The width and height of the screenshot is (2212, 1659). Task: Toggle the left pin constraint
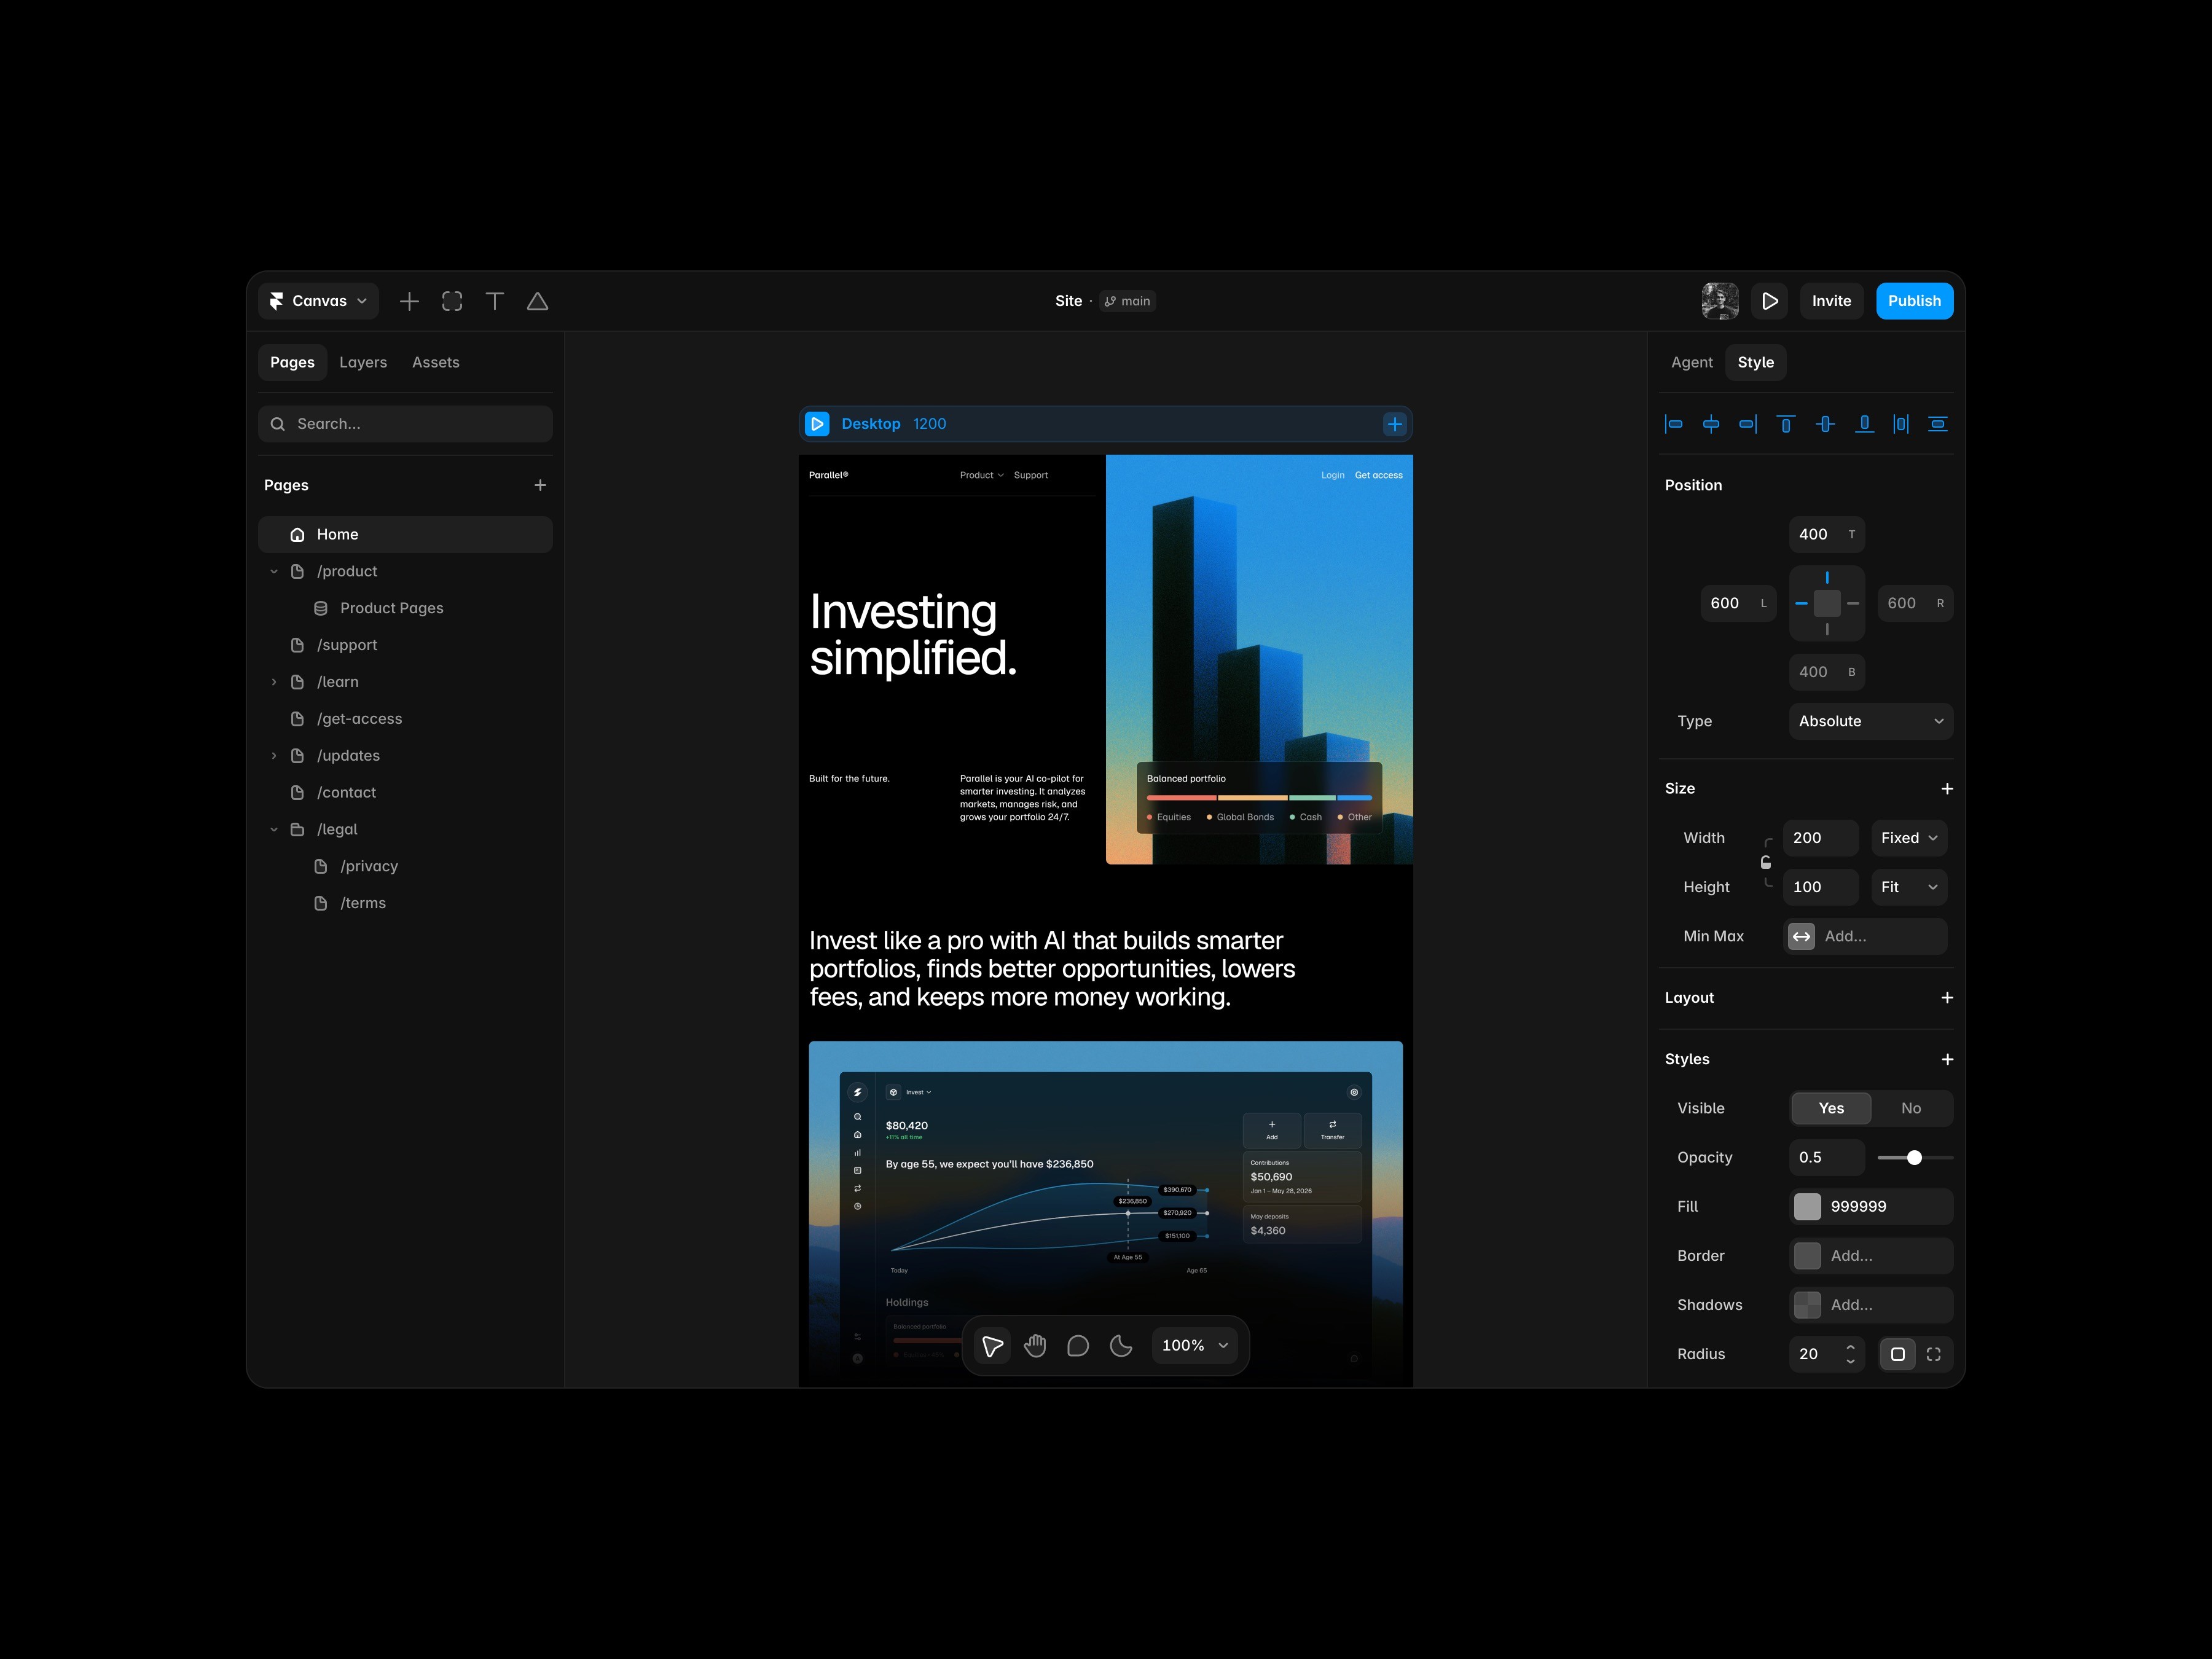(1801, 603)
